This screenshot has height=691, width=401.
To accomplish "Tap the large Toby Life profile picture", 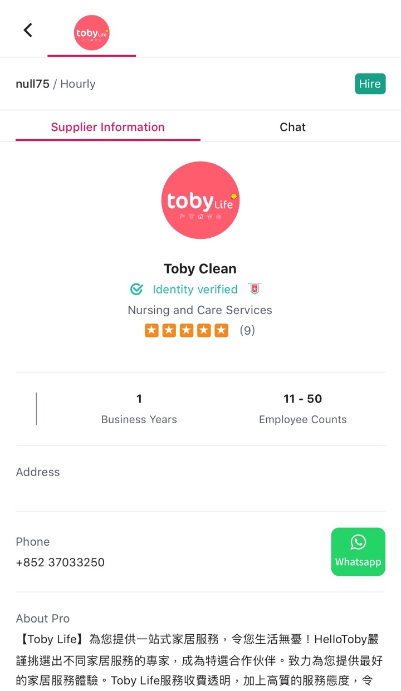I will pyautogui.click(x=200, y=200).
